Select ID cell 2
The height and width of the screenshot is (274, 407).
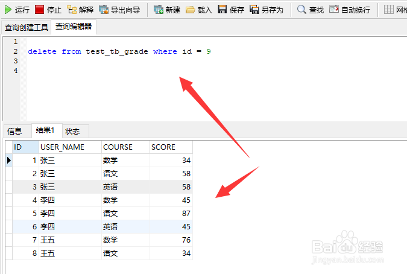[25, 173]
